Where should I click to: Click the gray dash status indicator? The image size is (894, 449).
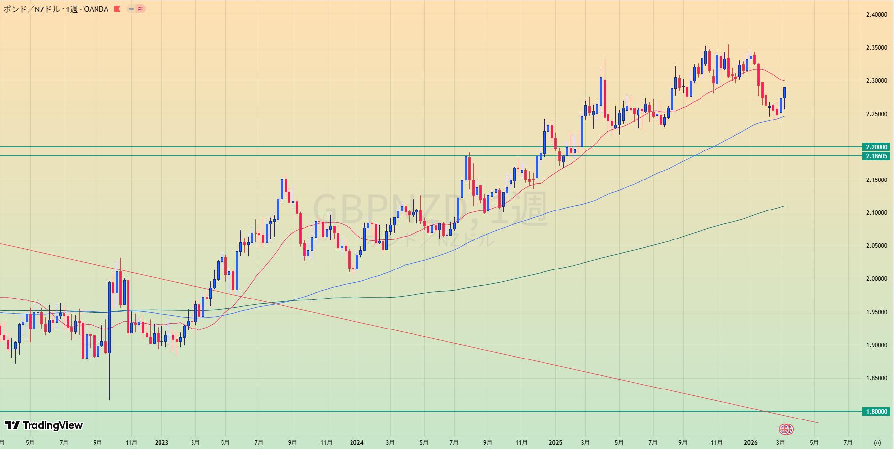click(x=131, y=9)
